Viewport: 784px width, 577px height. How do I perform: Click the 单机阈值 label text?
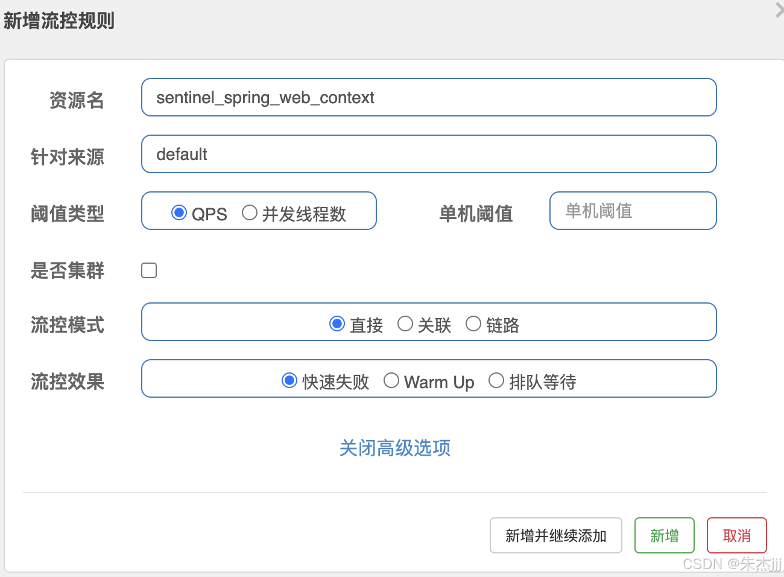476,213
